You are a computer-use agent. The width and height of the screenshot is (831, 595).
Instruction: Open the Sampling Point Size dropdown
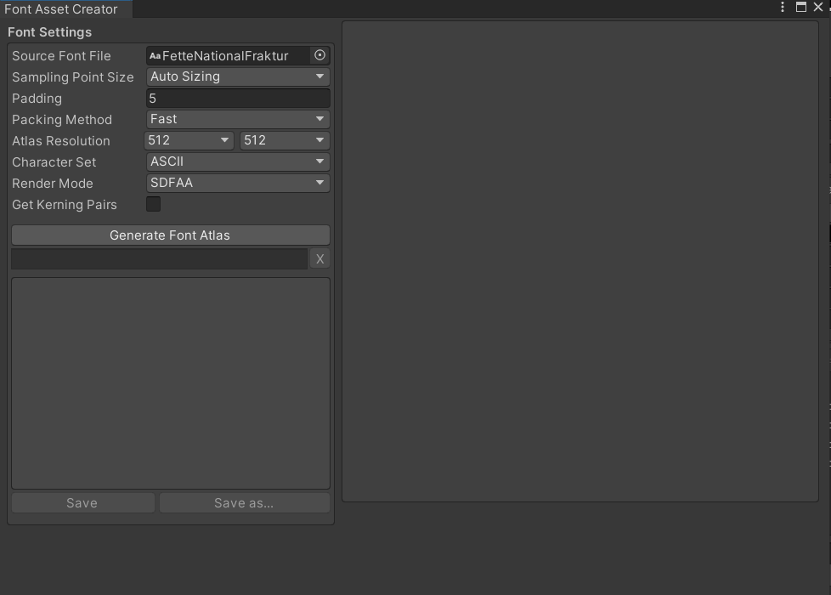pyautogui.click(x=238, y=76)
